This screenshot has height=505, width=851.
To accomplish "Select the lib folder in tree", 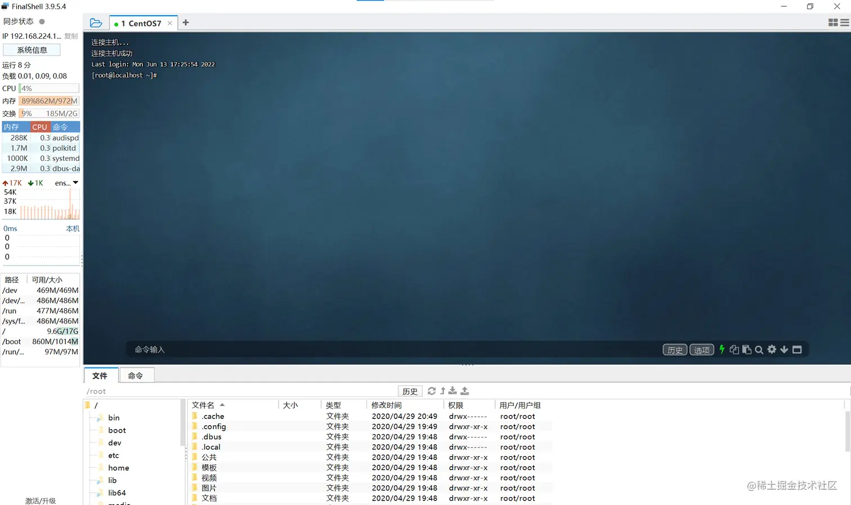I will [113, 480].
